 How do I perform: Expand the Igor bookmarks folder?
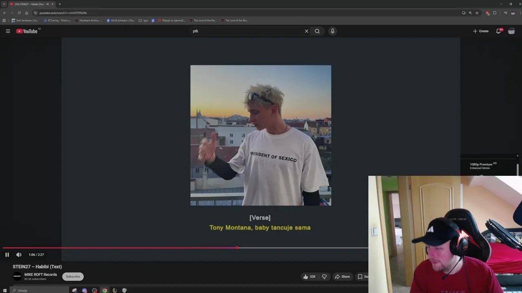[143, 20]
